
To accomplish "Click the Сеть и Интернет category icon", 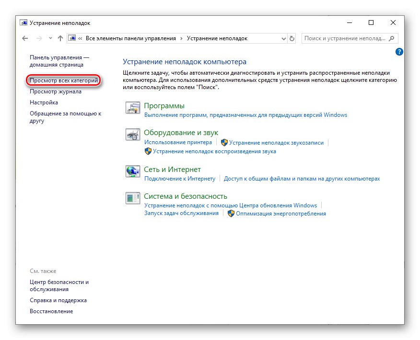I will 133,171.
